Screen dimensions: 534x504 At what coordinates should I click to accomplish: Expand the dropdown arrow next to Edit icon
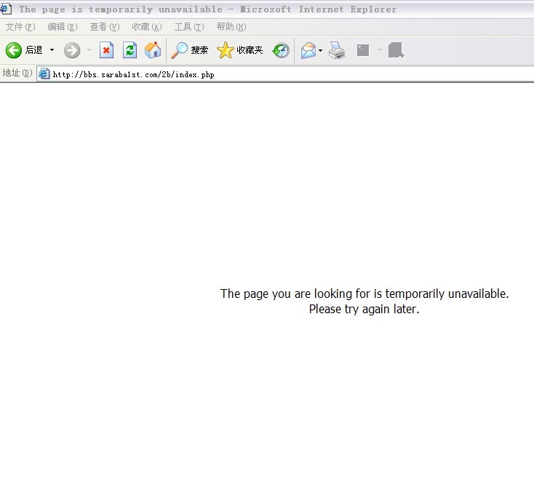380,50
